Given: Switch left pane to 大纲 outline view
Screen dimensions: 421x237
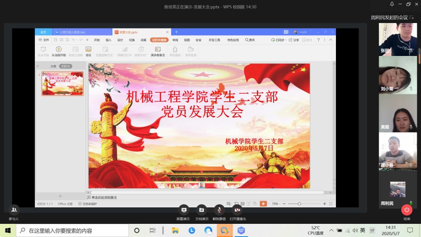Looking at the screenshot, I should coord(53,66).
